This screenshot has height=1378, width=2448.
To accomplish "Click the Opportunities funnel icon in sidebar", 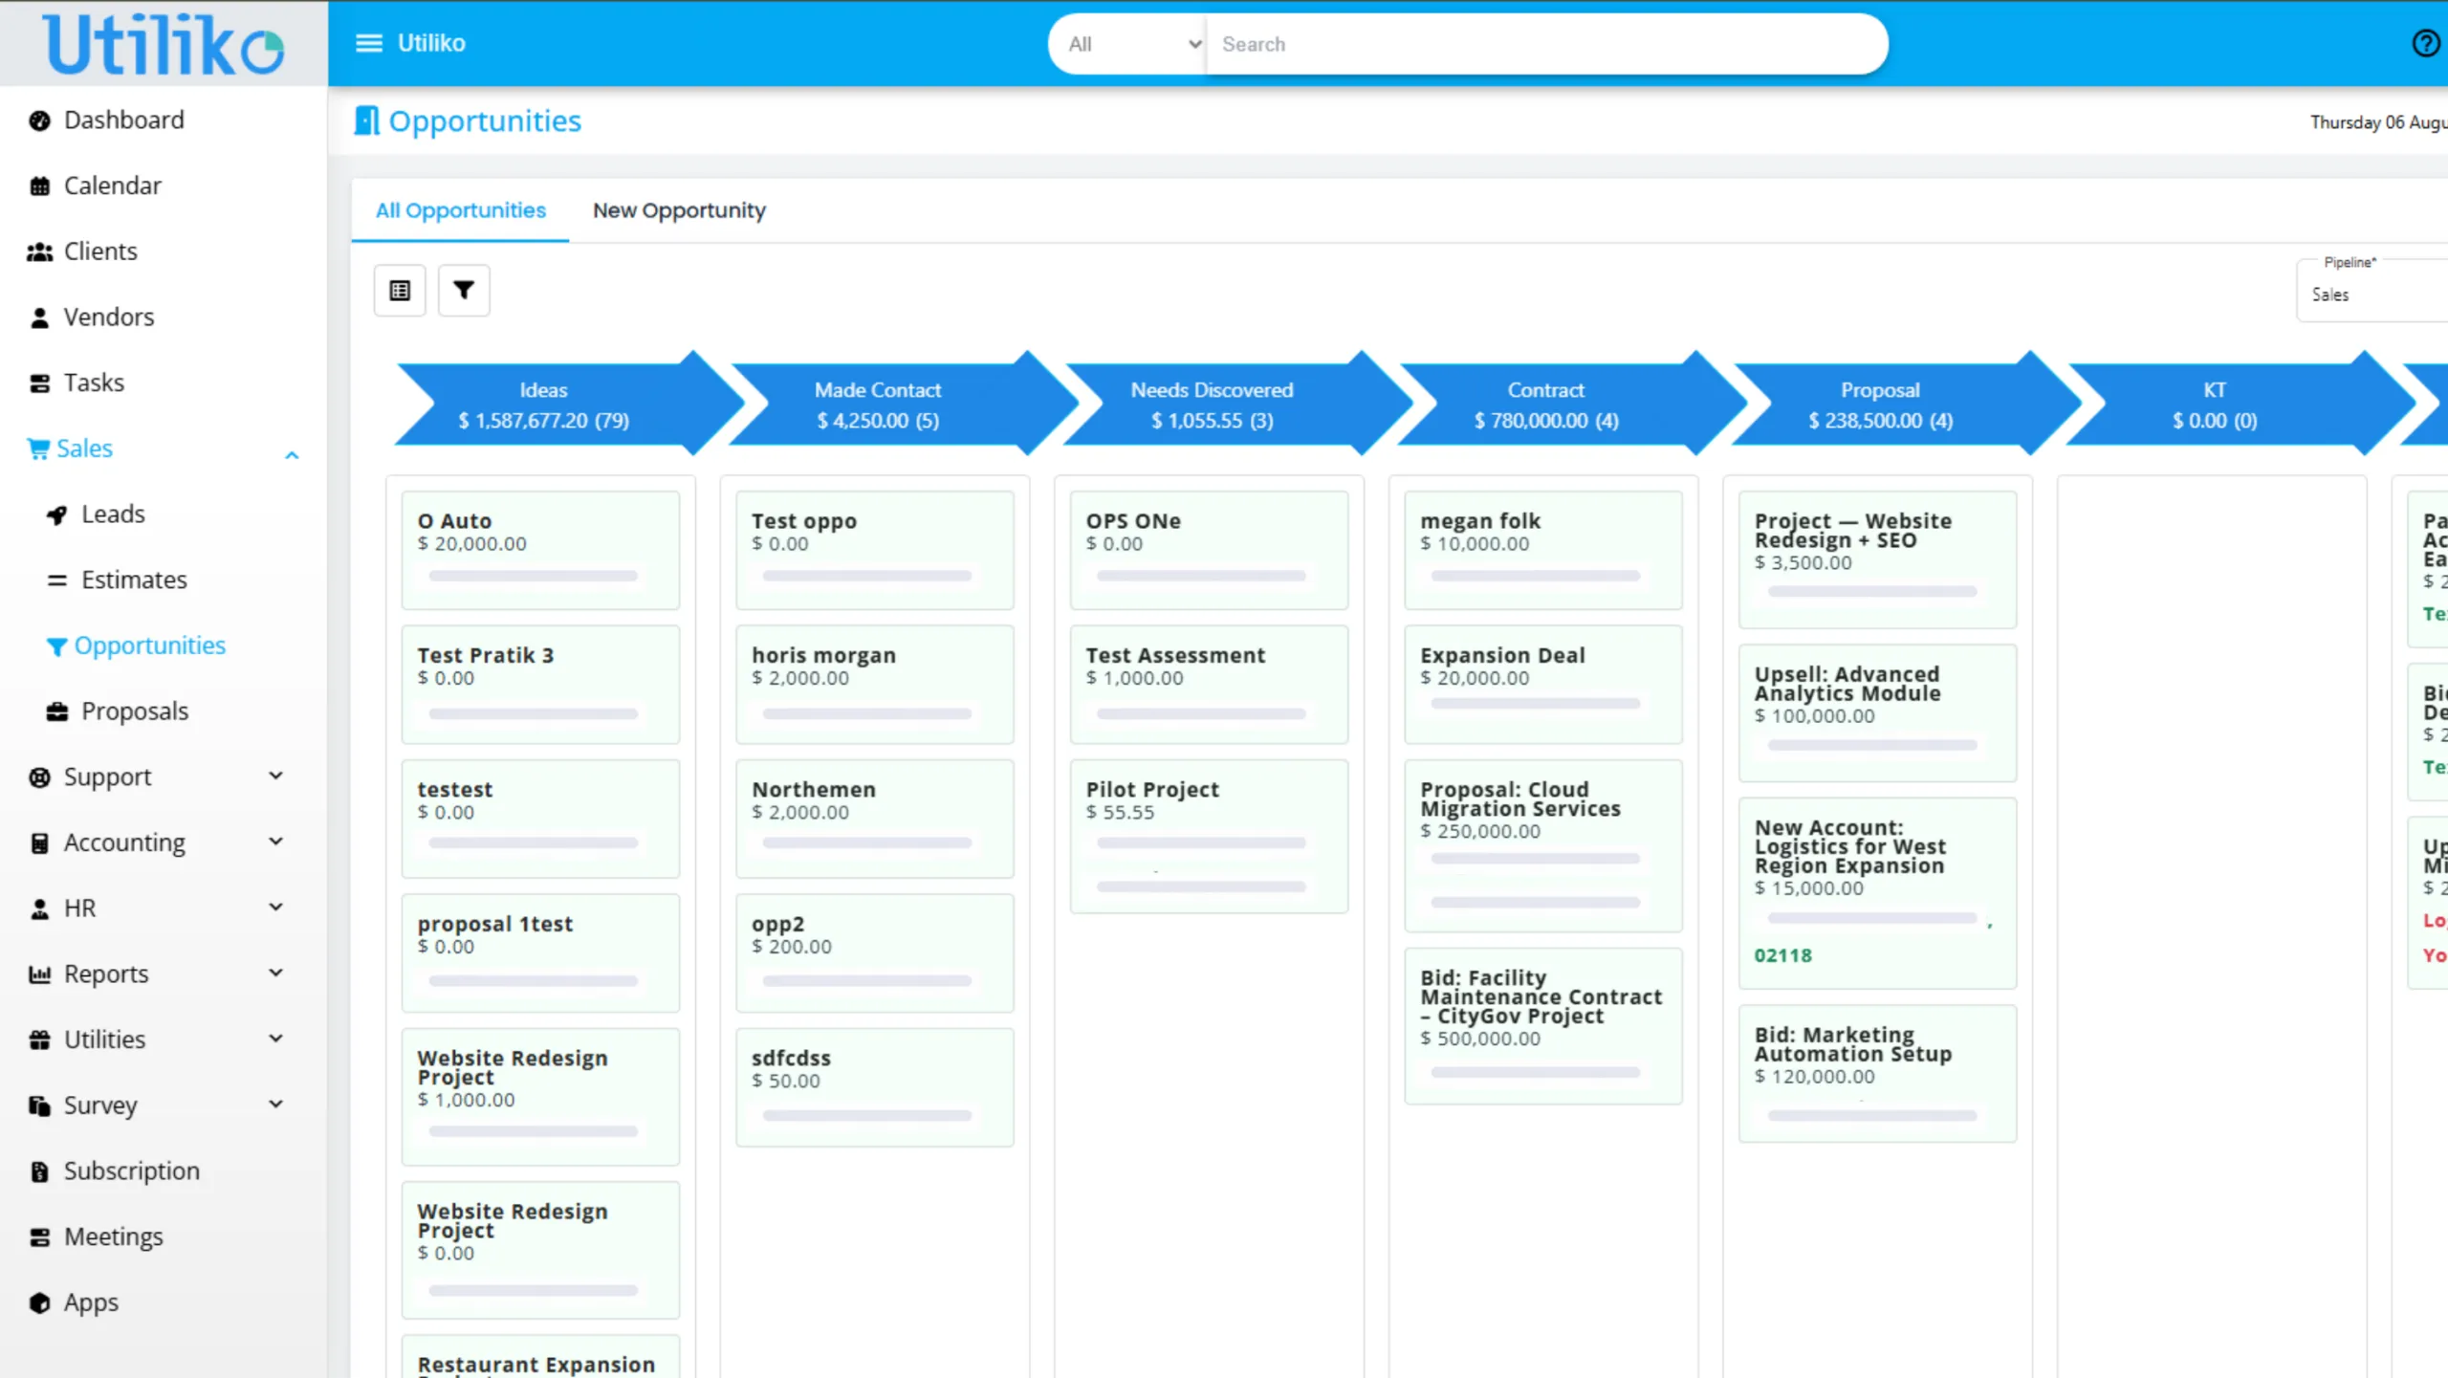I will (57, 647).
